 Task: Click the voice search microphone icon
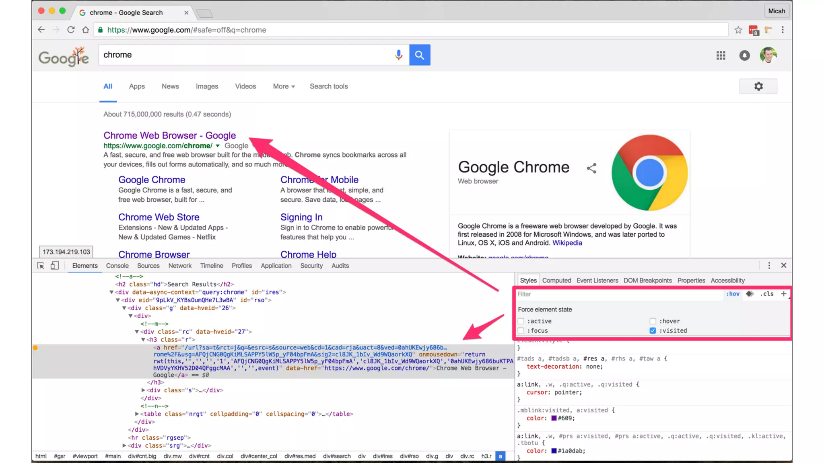point(398,55)
